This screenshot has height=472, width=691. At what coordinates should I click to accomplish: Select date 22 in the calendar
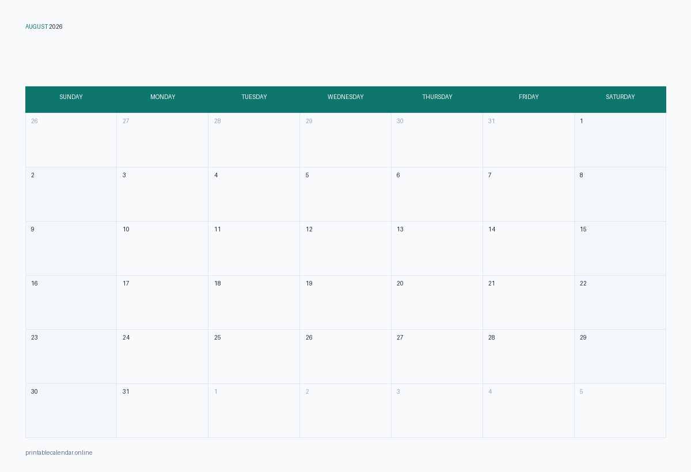(x=620, y=302)
